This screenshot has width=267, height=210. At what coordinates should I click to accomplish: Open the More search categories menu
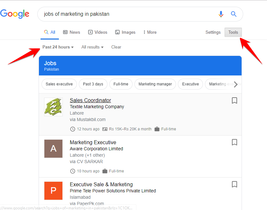(150, 32)
